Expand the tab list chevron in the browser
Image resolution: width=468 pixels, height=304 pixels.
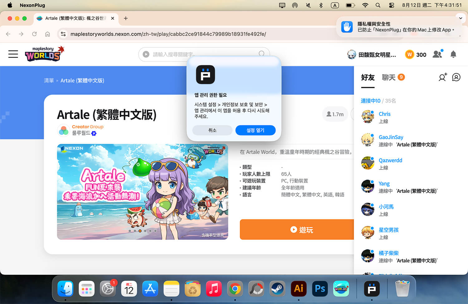[x=461, y=18]
